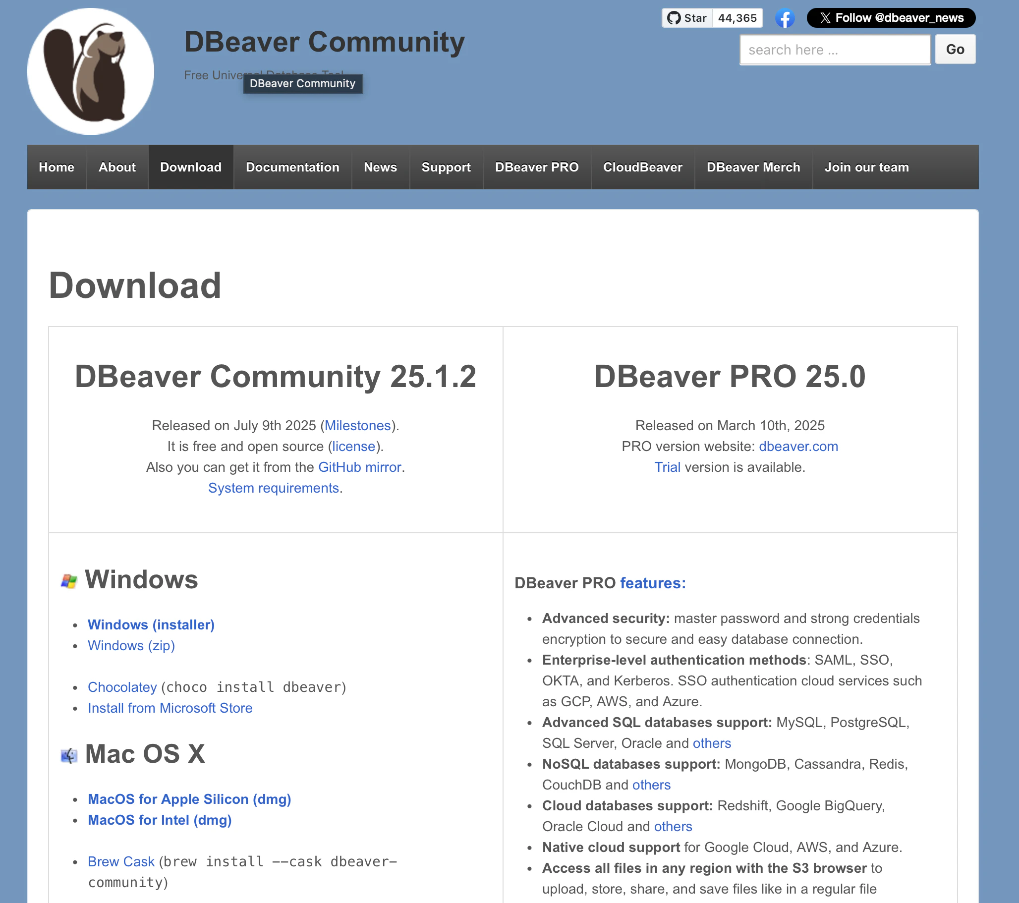Click the choco install dbeaver command text
1019x903 pixels.
pyautogui.click(x=254, y=687)
